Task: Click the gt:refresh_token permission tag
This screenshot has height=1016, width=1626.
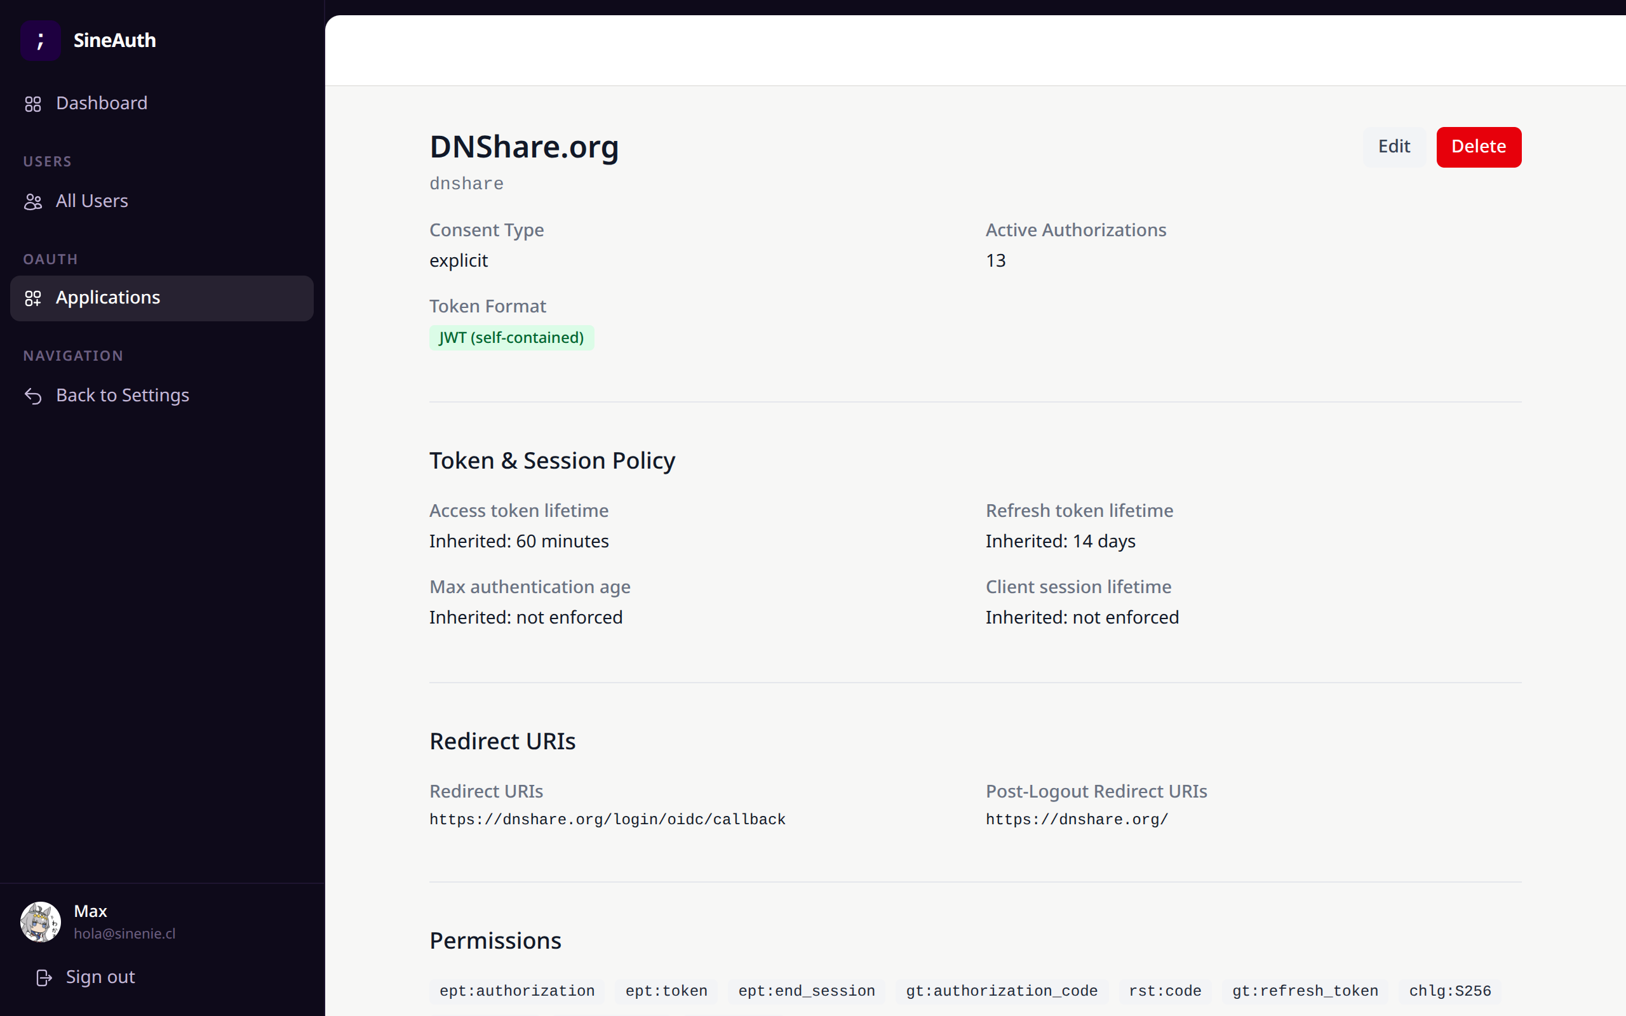Action: (1305, 991)
